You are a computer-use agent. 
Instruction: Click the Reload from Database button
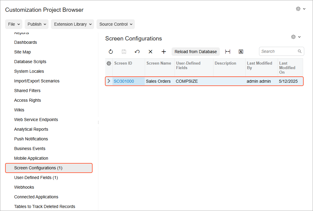[196, 52]
